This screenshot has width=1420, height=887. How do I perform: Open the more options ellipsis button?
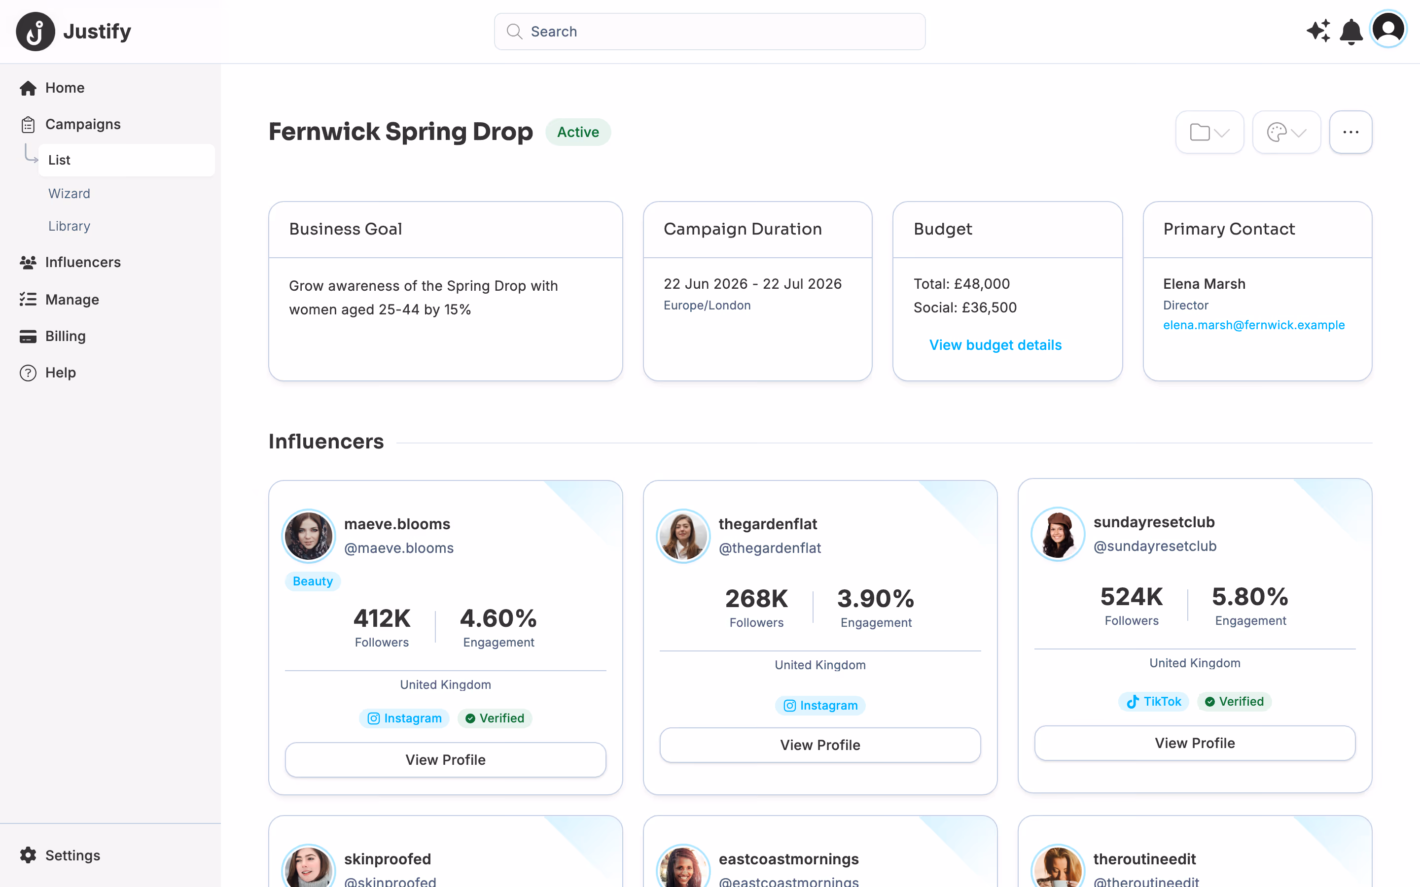tap(1350, 132)
